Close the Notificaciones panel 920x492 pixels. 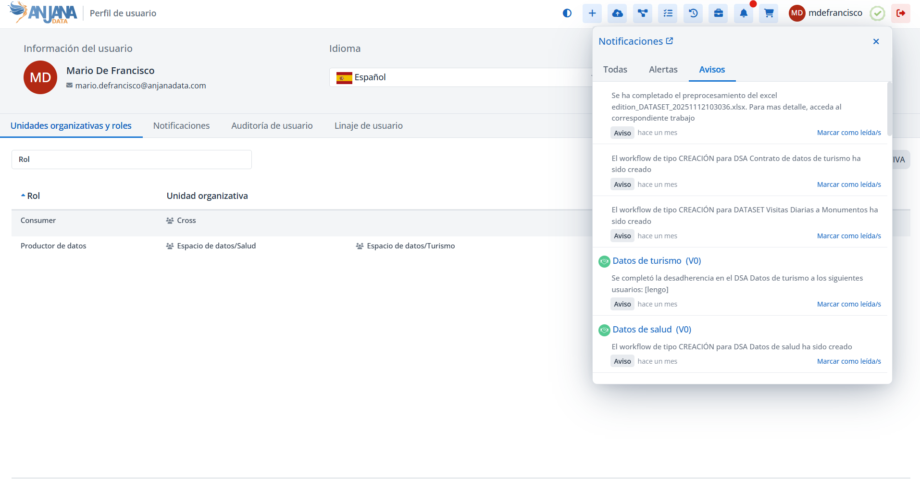(876, 42)
